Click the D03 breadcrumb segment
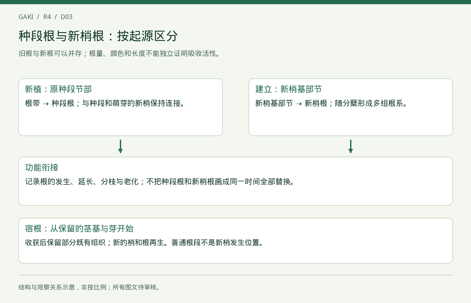 [x=67, y=17]
